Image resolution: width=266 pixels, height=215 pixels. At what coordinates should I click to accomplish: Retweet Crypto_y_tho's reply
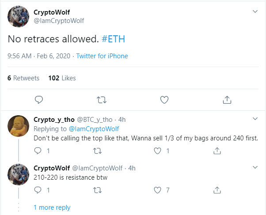(98, 151)
